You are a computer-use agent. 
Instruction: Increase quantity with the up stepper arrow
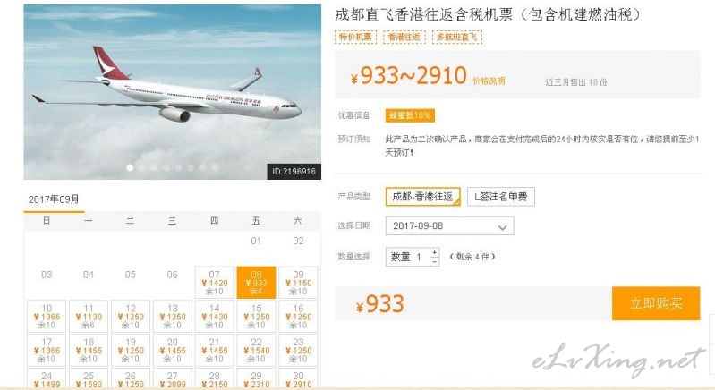(x=435, y=252)
